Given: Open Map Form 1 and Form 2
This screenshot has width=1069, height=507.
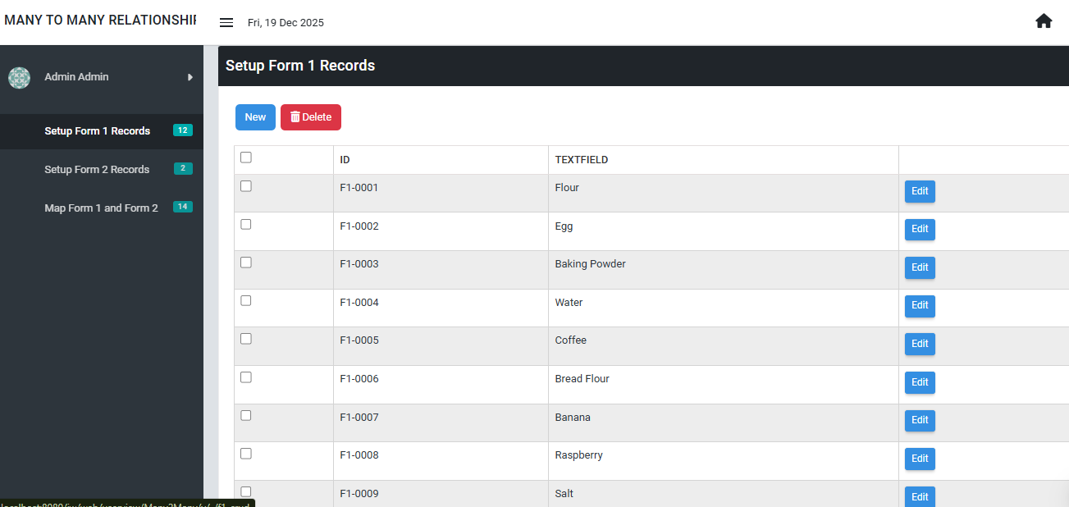Looking at the screenshot, I should pos(102,208).
